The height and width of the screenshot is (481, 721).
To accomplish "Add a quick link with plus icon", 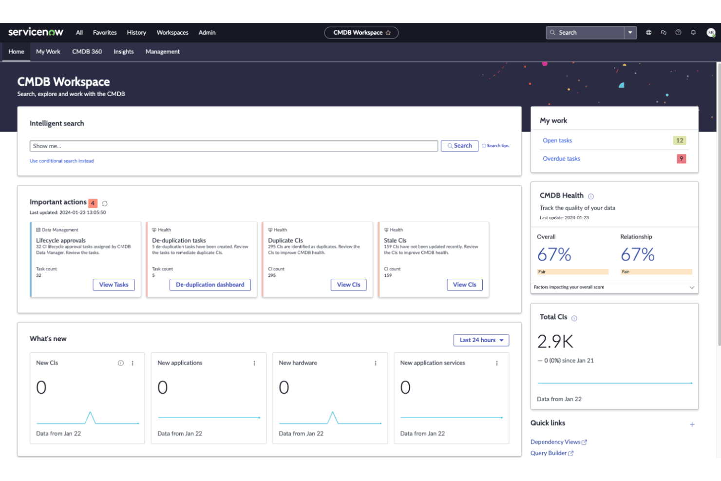I will click(x=692, y=424).
